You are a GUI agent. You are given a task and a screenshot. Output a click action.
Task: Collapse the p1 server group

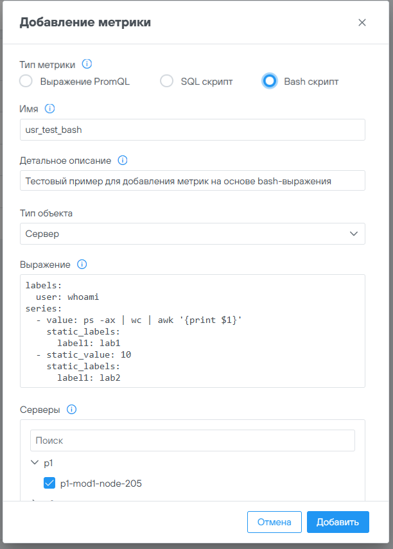tap(34, 462)
